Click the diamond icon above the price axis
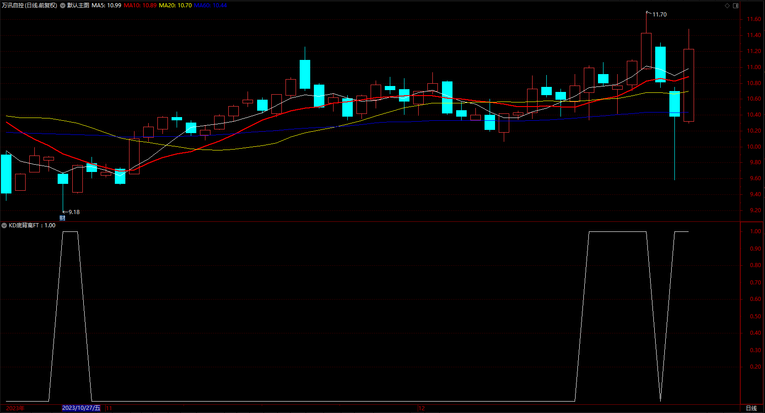 (727, 5)
